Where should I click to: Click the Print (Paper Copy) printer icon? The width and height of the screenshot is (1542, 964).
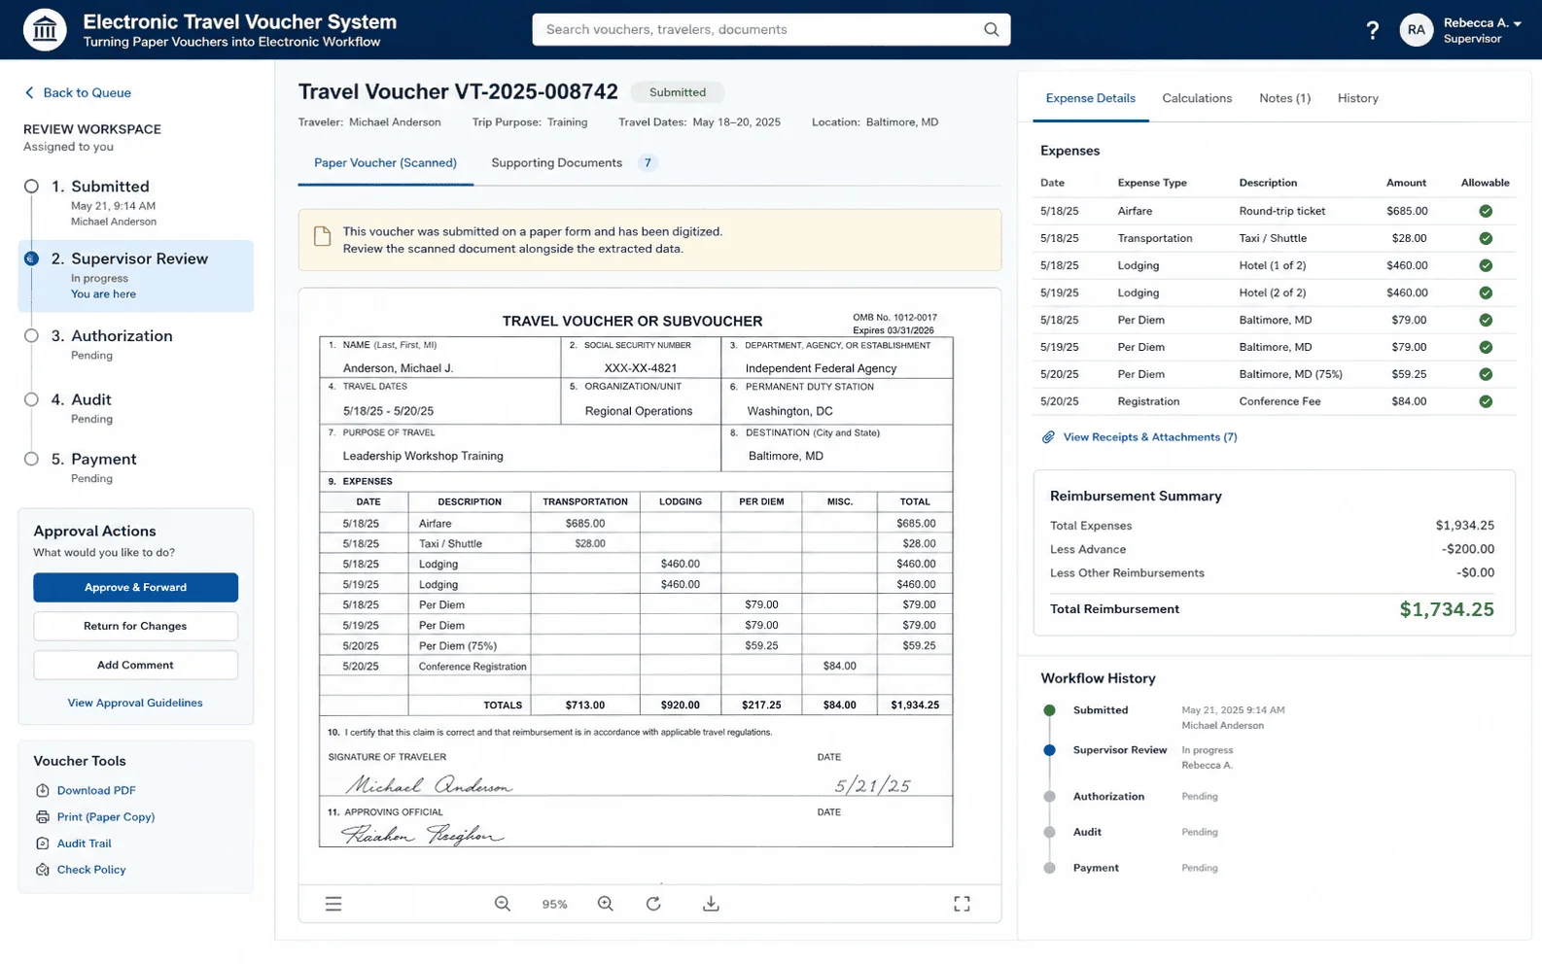(x=42, y=817)
